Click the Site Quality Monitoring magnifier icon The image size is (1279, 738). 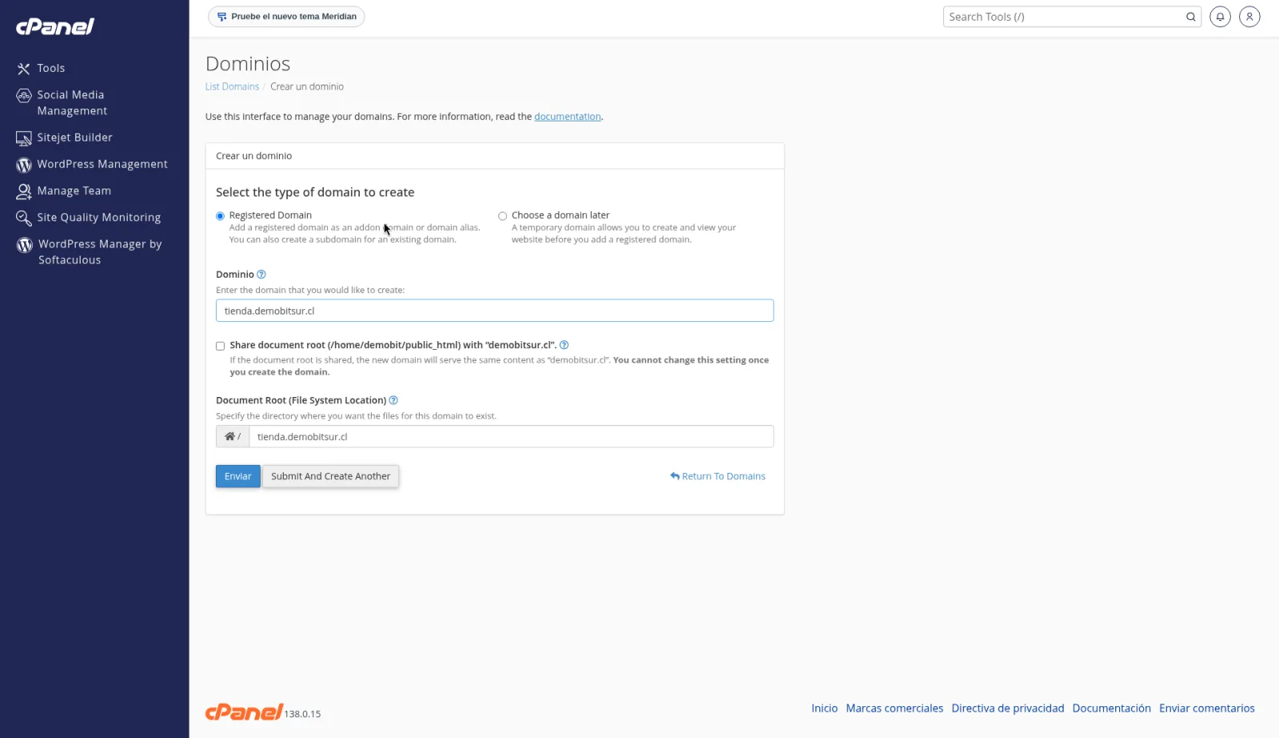[x=24, y=218]
